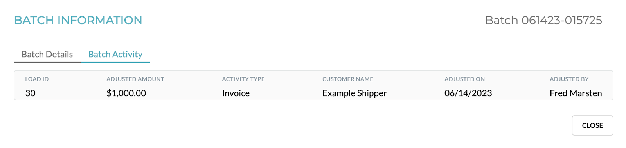The height and width of the screenshot is (148, 626).
Task: Click the Example Shipper customer name
Action: pos(354,93)
